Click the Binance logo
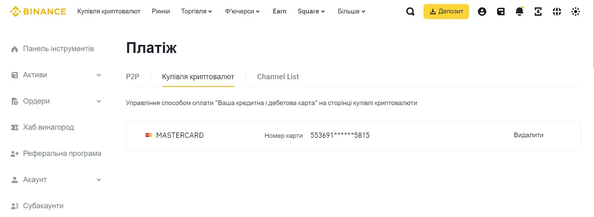594x217 pixels. pyautogui.click(x=38, y=12)
